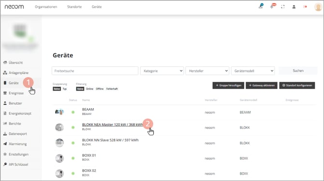Click the Name column header

(x=86, y=100)
